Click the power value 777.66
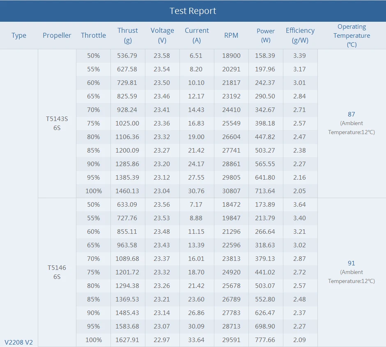Screen dimensions: 386x347 (x=265, y=340)
